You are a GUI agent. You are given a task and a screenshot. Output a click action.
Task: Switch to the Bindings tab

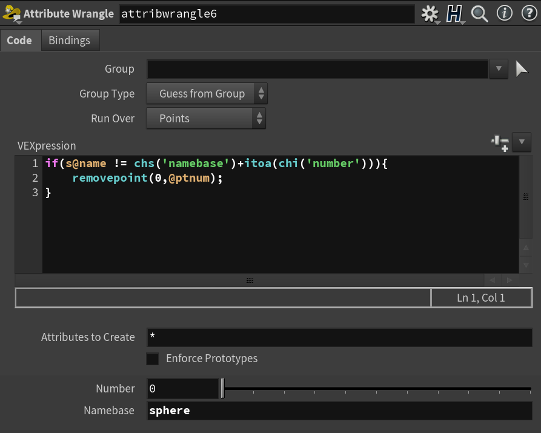(x=70, y=41)
